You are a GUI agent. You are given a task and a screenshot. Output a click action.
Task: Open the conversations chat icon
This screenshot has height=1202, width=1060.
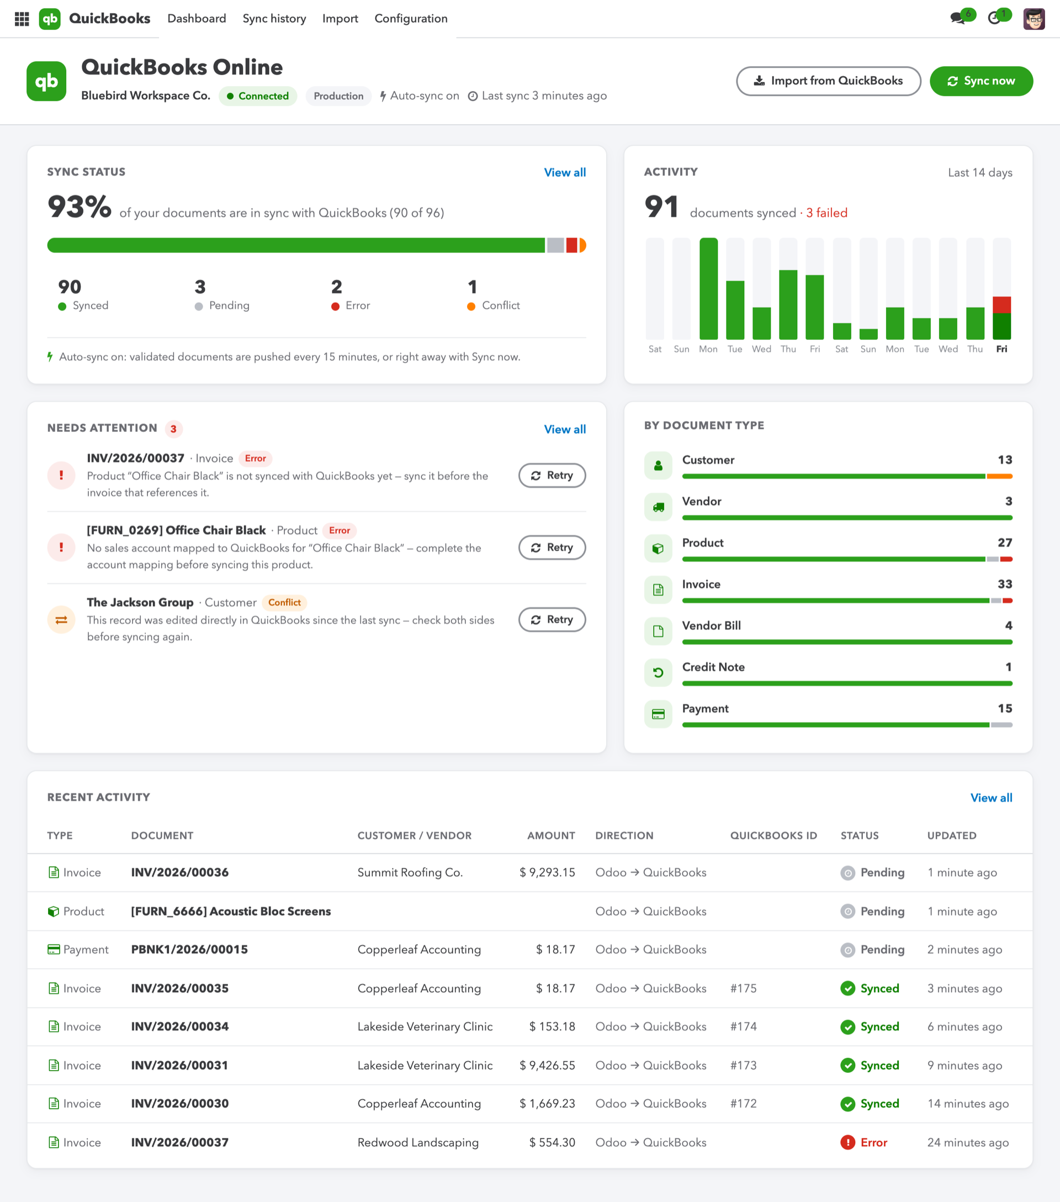tap(959, 18)
